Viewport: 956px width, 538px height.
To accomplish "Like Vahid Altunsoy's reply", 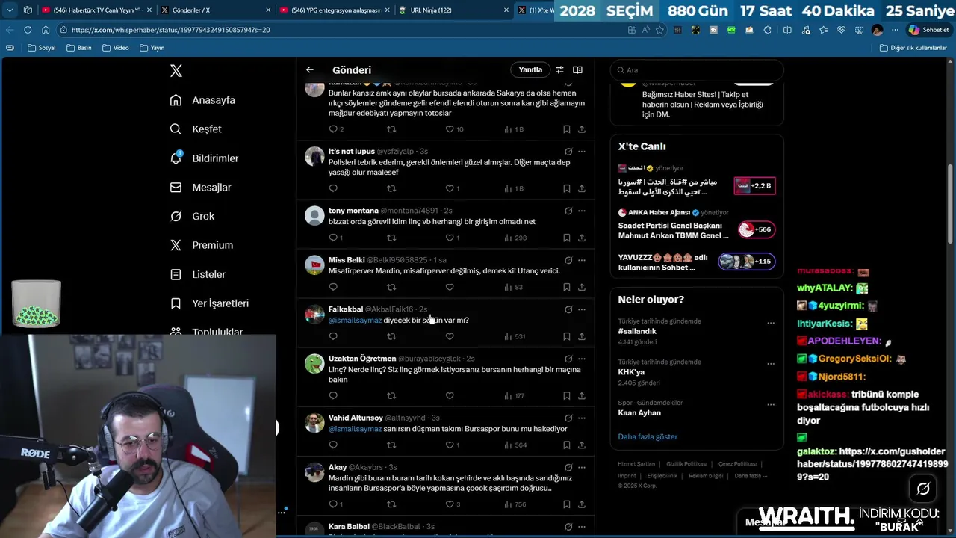I will (450, 445).
